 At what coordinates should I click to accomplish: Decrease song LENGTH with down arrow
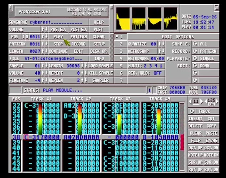pyautogui.click(x=46, y=51)
